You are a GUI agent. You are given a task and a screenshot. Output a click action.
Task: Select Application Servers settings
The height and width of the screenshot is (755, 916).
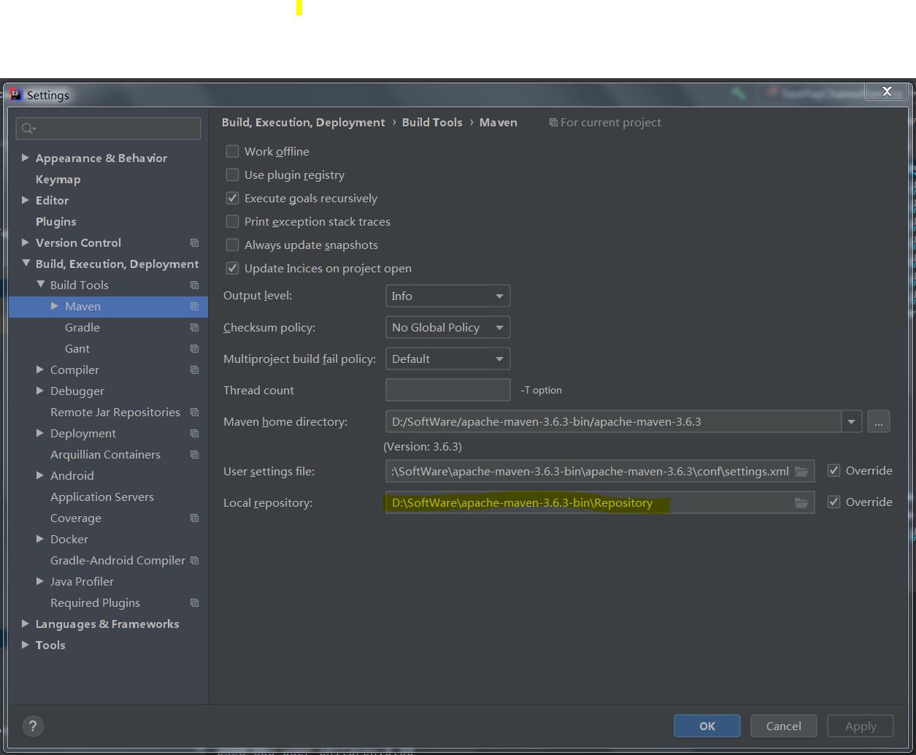(x=102, y=497)
